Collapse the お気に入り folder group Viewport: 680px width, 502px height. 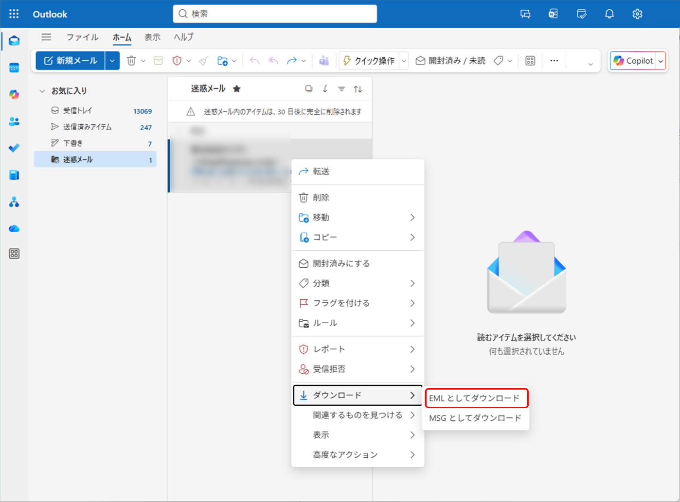[x=42, y=91]
